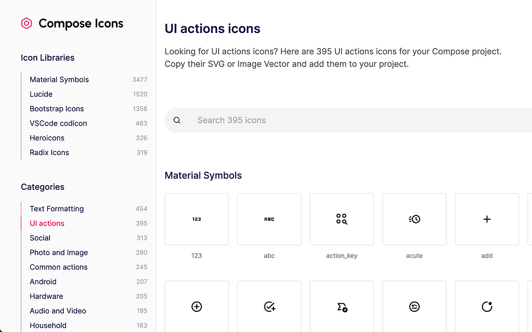Screen dimensions: 532x332
Task: Open the action_key icon tile
Action: 342,219
